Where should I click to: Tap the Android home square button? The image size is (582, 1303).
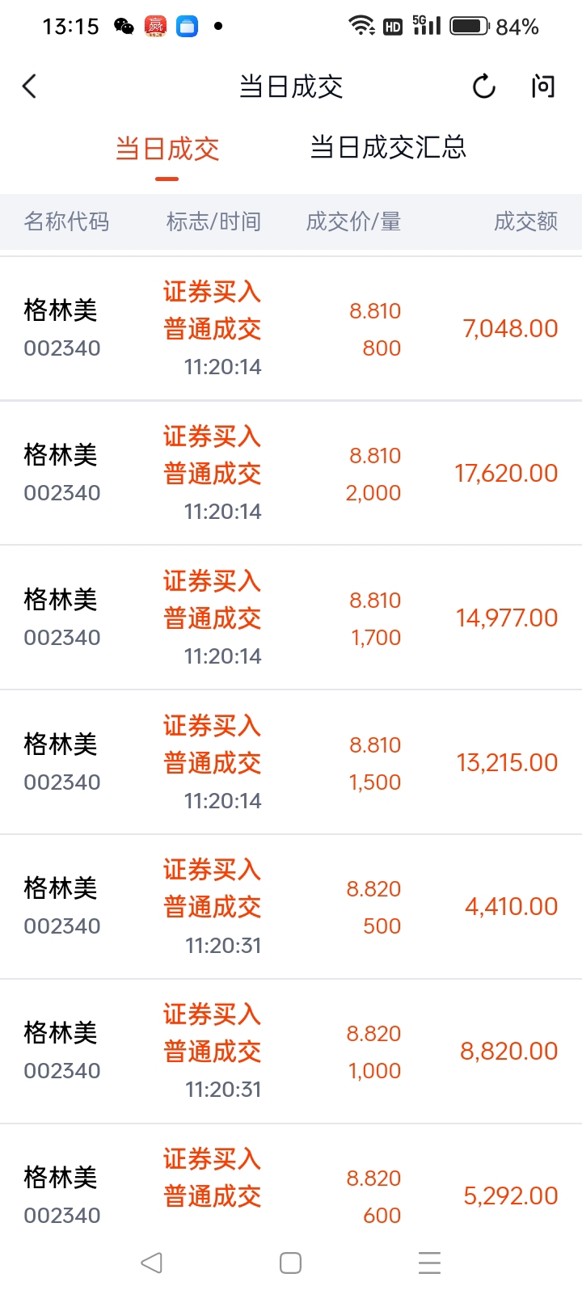290,1263
